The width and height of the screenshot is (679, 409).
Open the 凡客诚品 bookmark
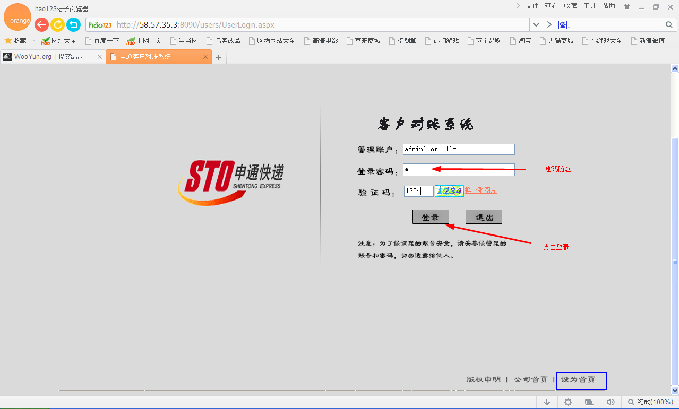(x=224, y=41)
